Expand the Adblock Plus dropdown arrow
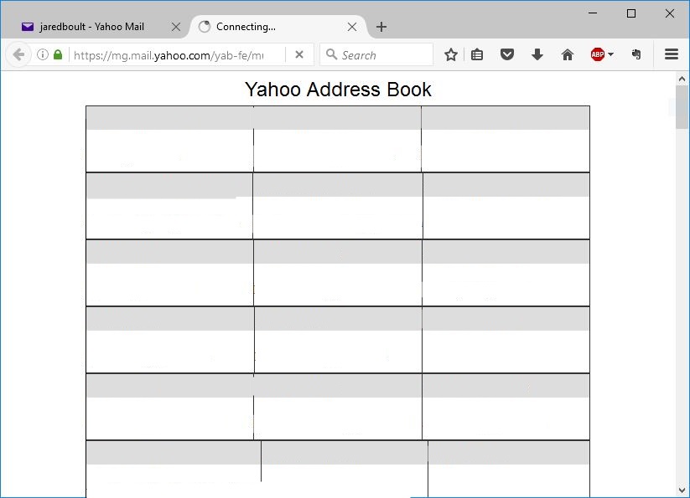The width and height of the screenshot is (690, 498). click(x=611, y=54)
